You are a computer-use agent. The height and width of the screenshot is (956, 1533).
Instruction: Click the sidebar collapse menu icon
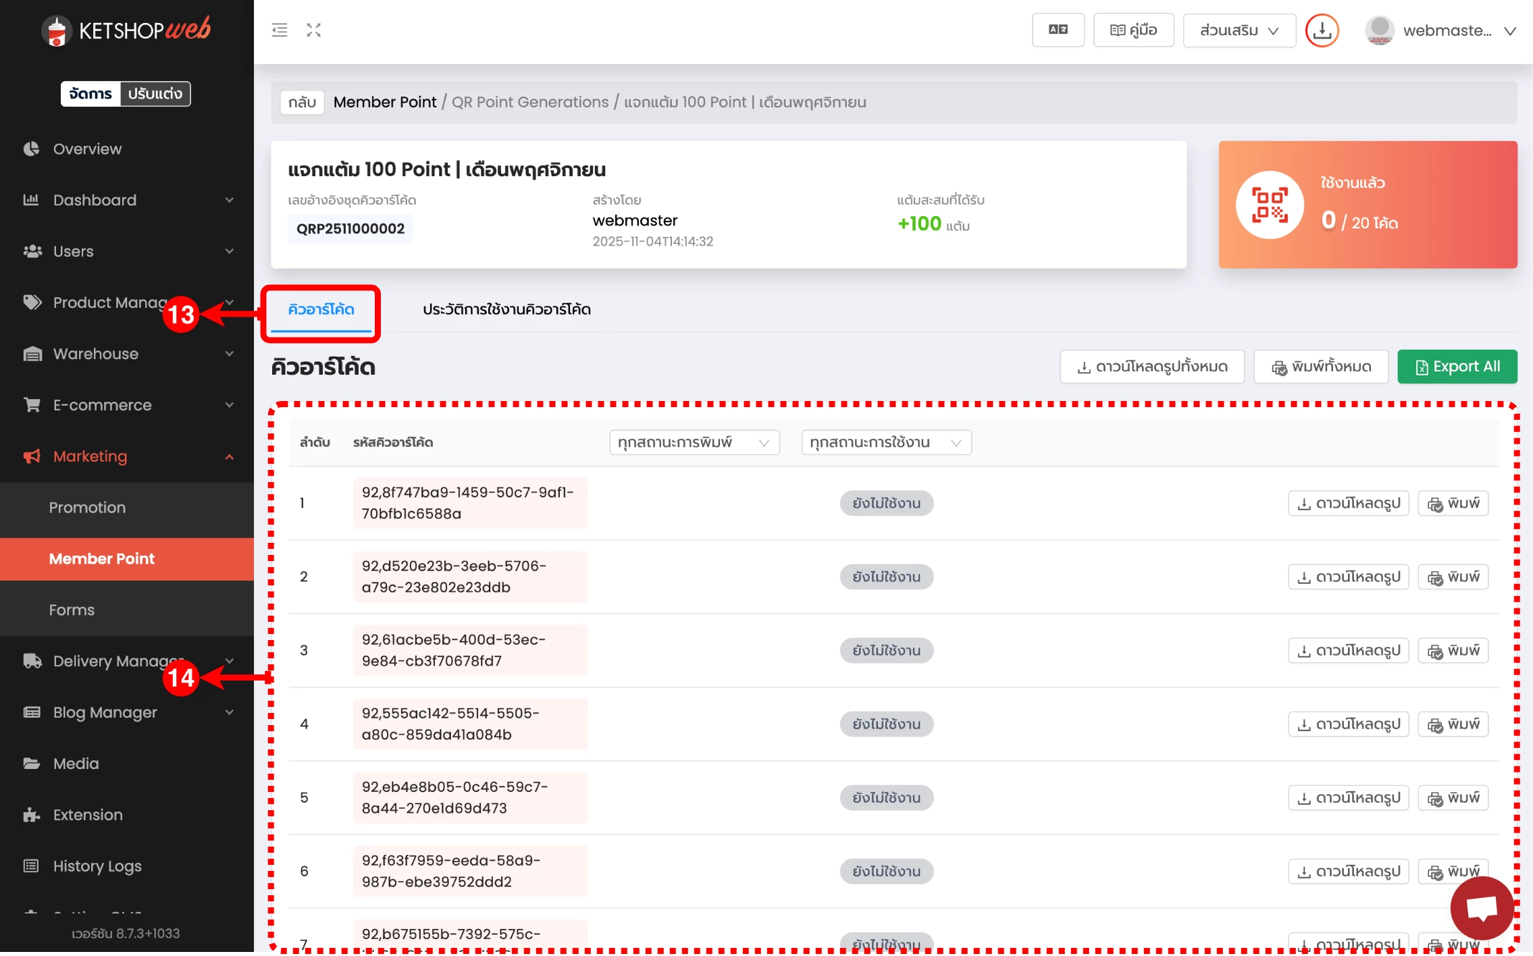tap(279, 30)
